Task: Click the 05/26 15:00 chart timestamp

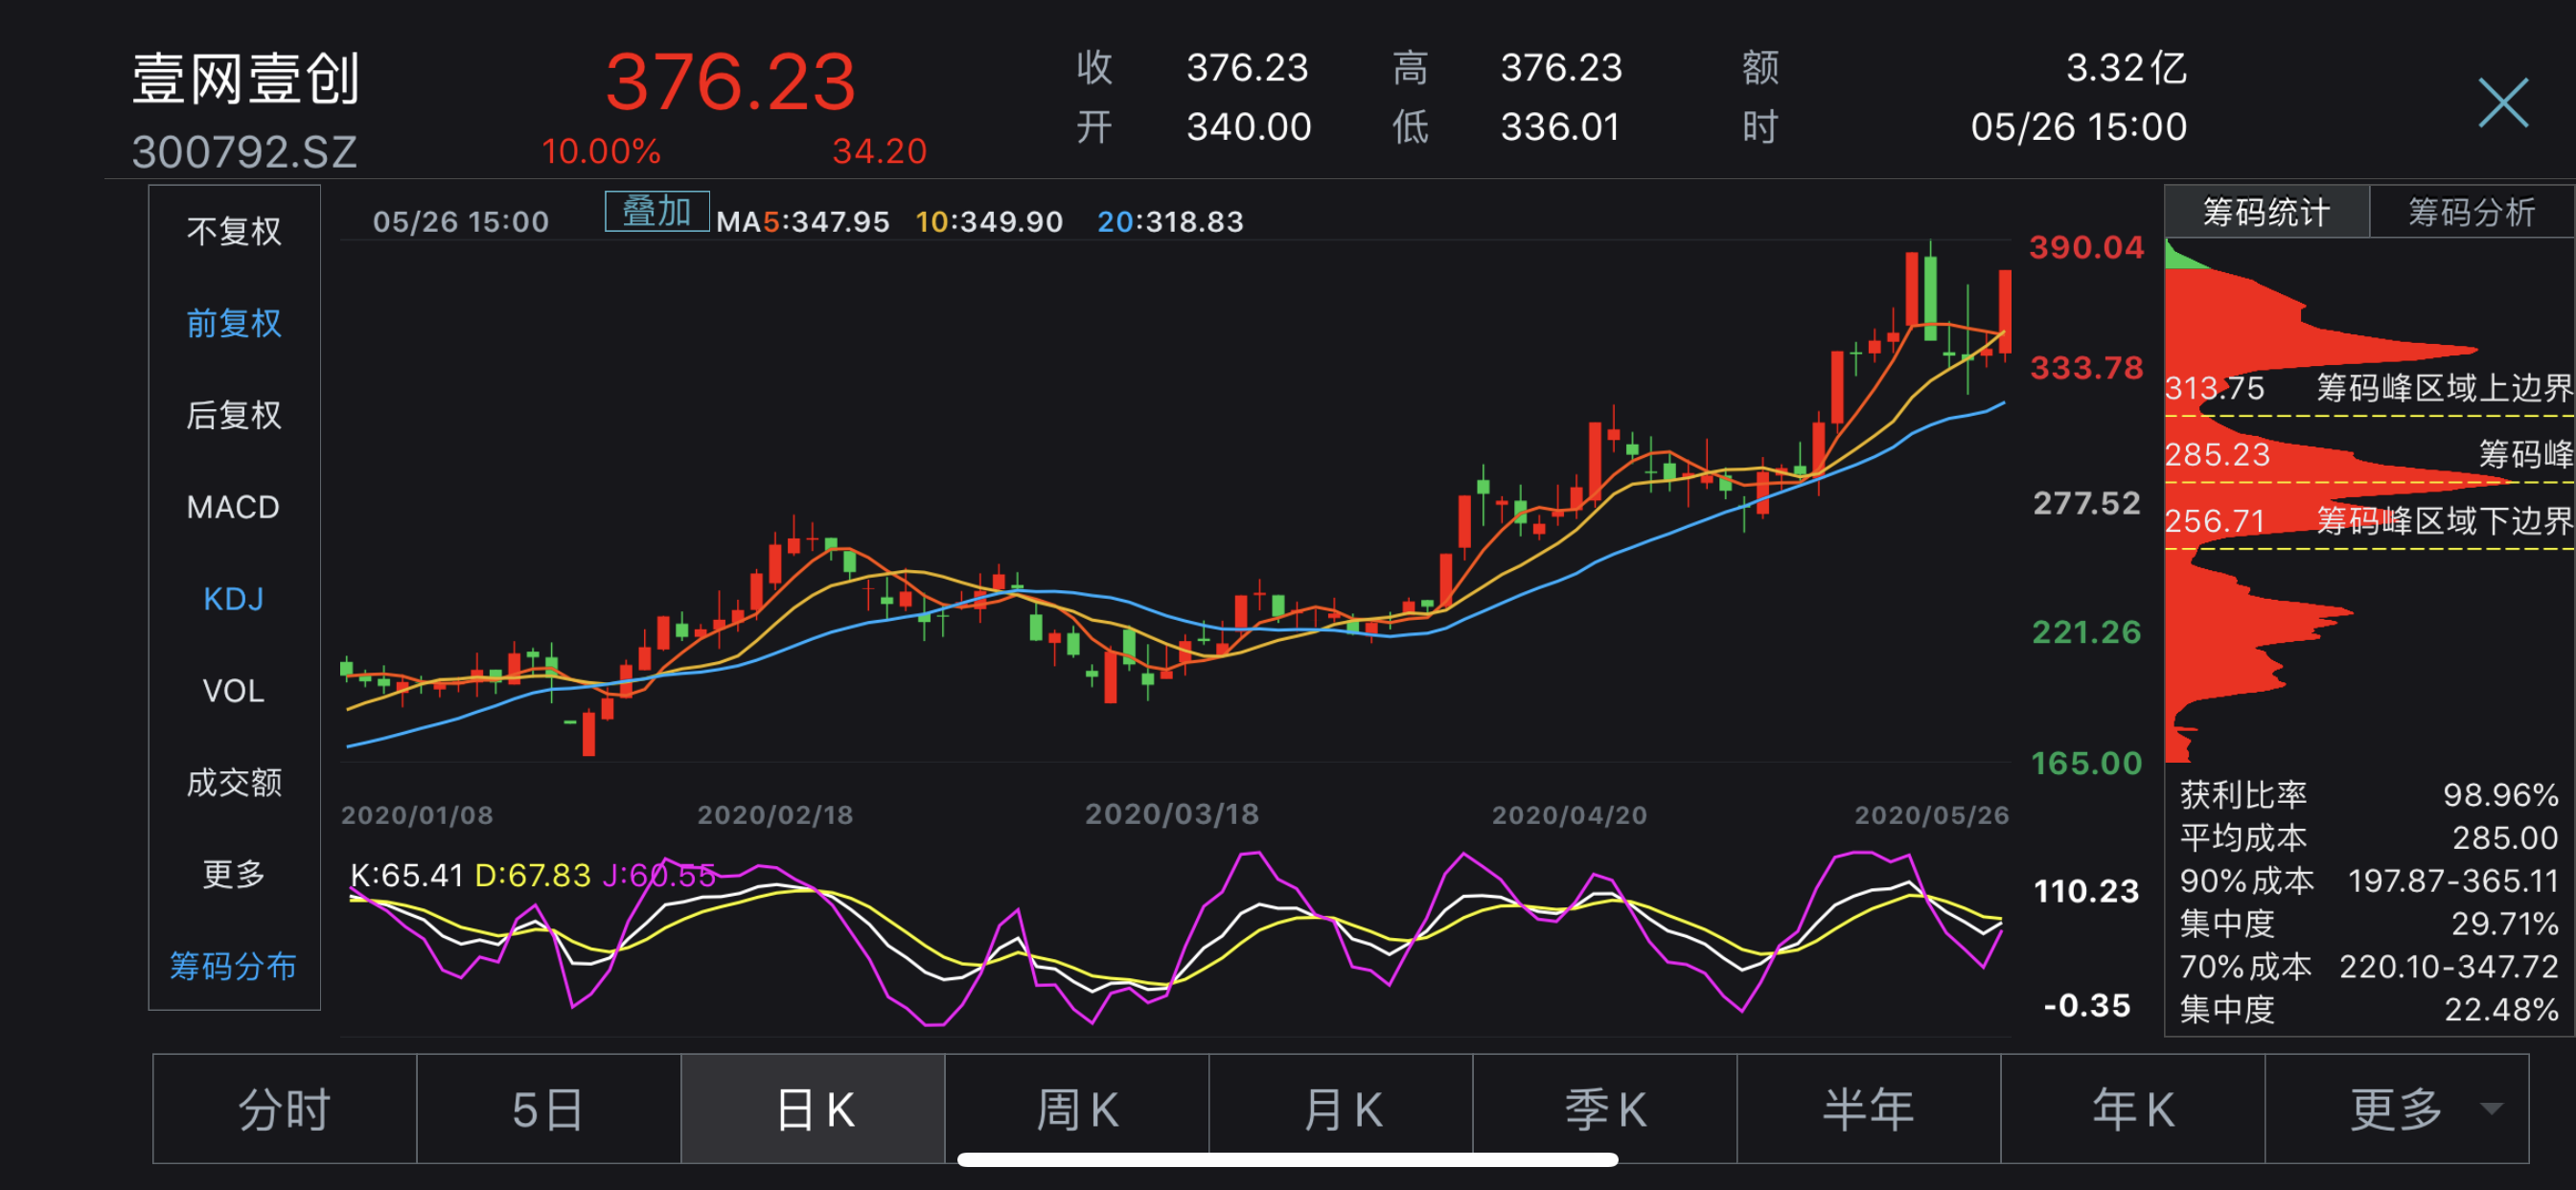Action: coord(461,222)
